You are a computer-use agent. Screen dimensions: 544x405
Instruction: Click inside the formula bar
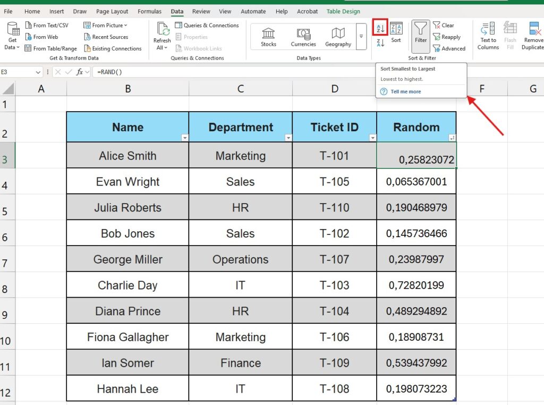click(x=159, y=72)
